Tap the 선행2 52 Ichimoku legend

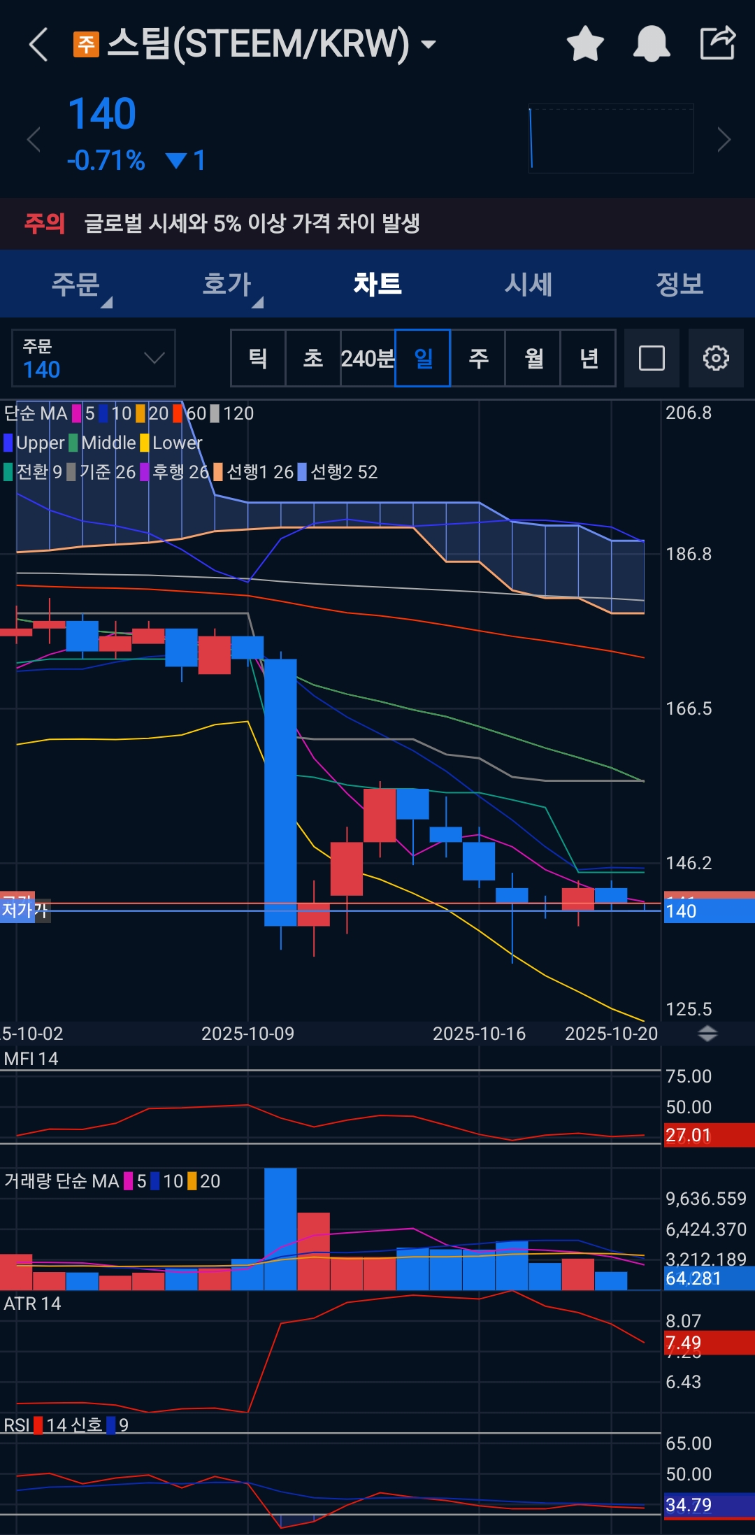click(338, 472)
